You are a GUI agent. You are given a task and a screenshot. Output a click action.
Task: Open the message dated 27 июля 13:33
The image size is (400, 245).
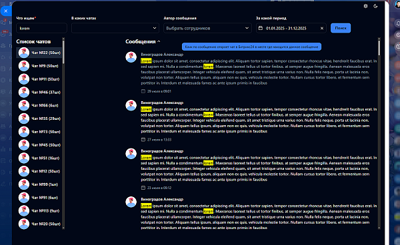(x=259, y=121)
